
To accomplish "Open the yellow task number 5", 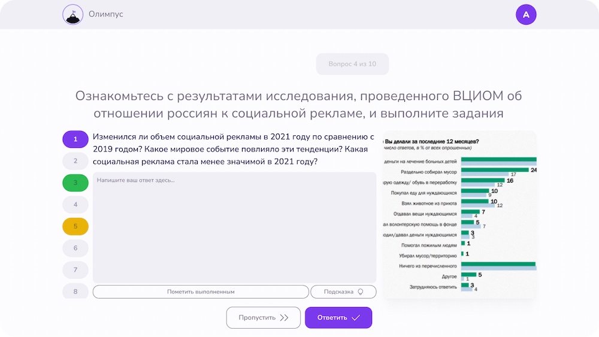I will pos(75,226).
